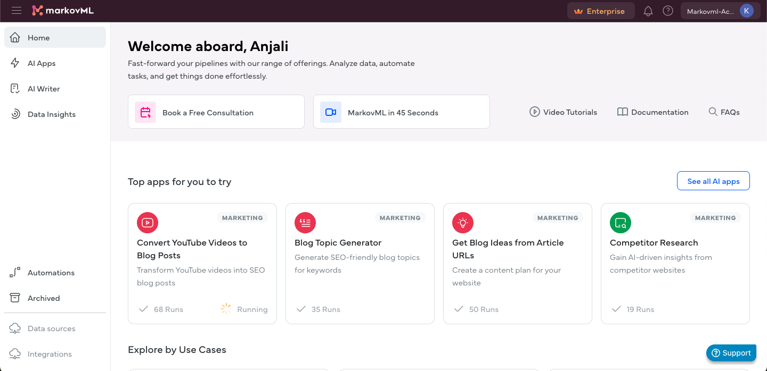Open Data sources in sidebar
This screenshot has height=371, width=767.
(55, 328)
